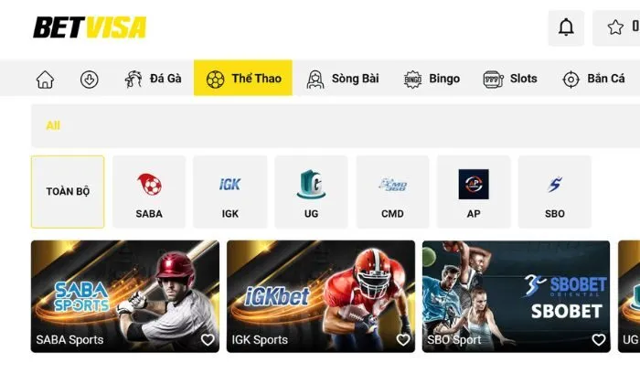
Task: Go to home via house icon
Action: [45, 80]
